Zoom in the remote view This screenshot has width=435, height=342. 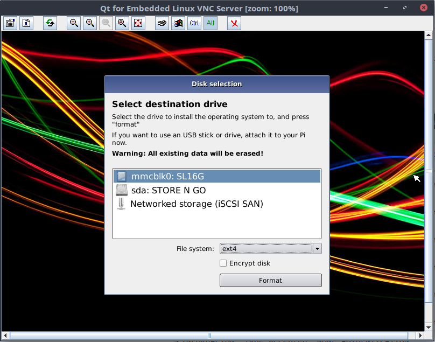point(90,23)
